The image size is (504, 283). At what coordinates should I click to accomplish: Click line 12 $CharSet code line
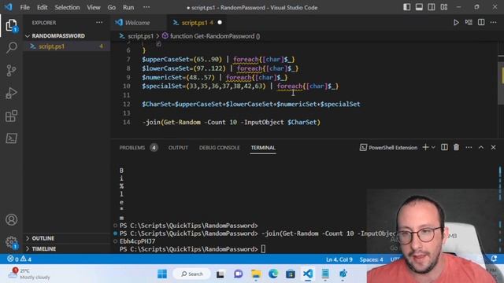(x=251, y=105)
